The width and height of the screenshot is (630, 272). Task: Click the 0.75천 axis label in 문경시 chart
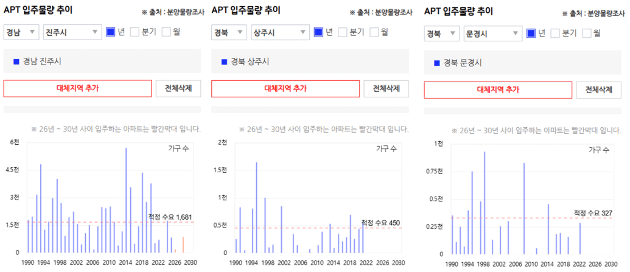click(435, 171)
